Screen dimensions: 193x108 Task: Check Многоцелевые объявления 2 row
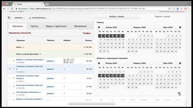coord(10,93)
